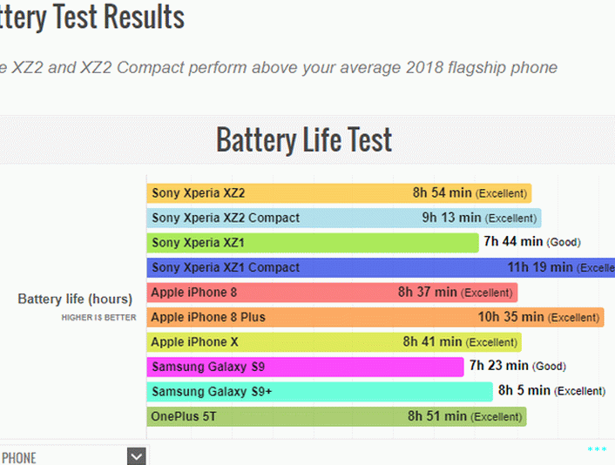
Task: Click the Battery Life Test chart title
Action: point(304,139)
